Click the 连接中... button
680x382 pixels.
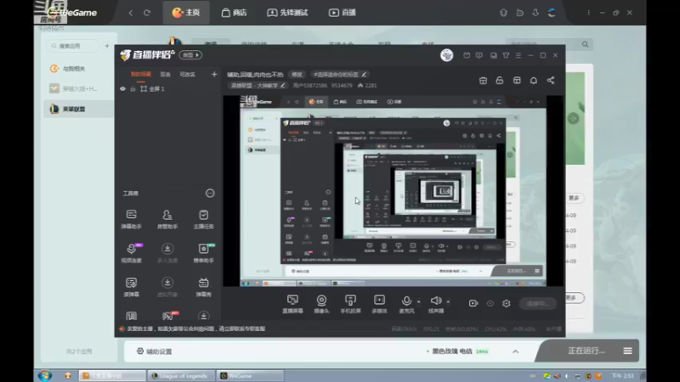tap(538, 304)
